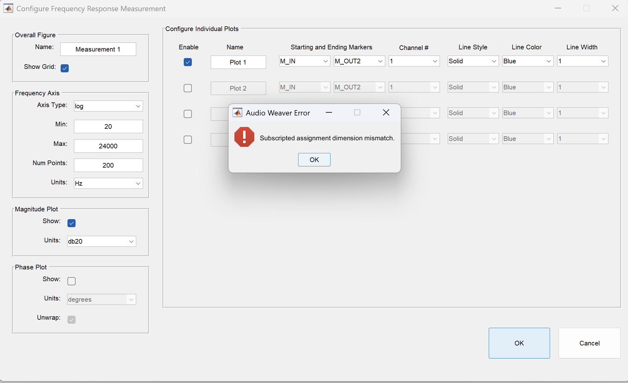Click the MATLAB icon in the main title bar

point(8,8)
